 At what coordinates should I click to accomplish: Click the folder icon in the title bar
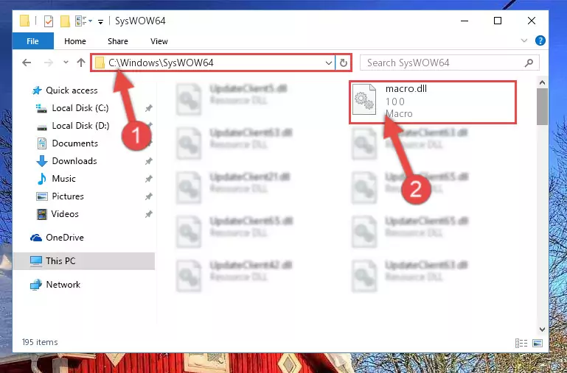tap(24, 21)
